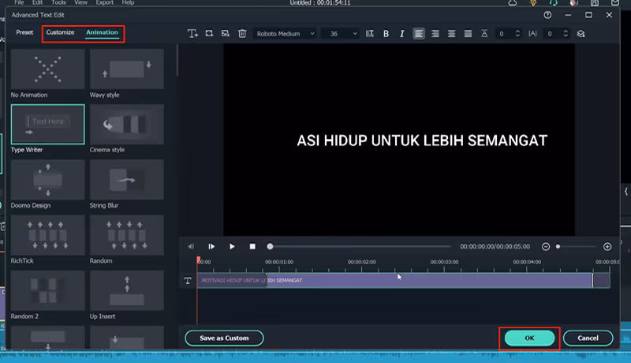Click the text column spacing icon
This screenshot has width=631, height=363.
[369, 34]
